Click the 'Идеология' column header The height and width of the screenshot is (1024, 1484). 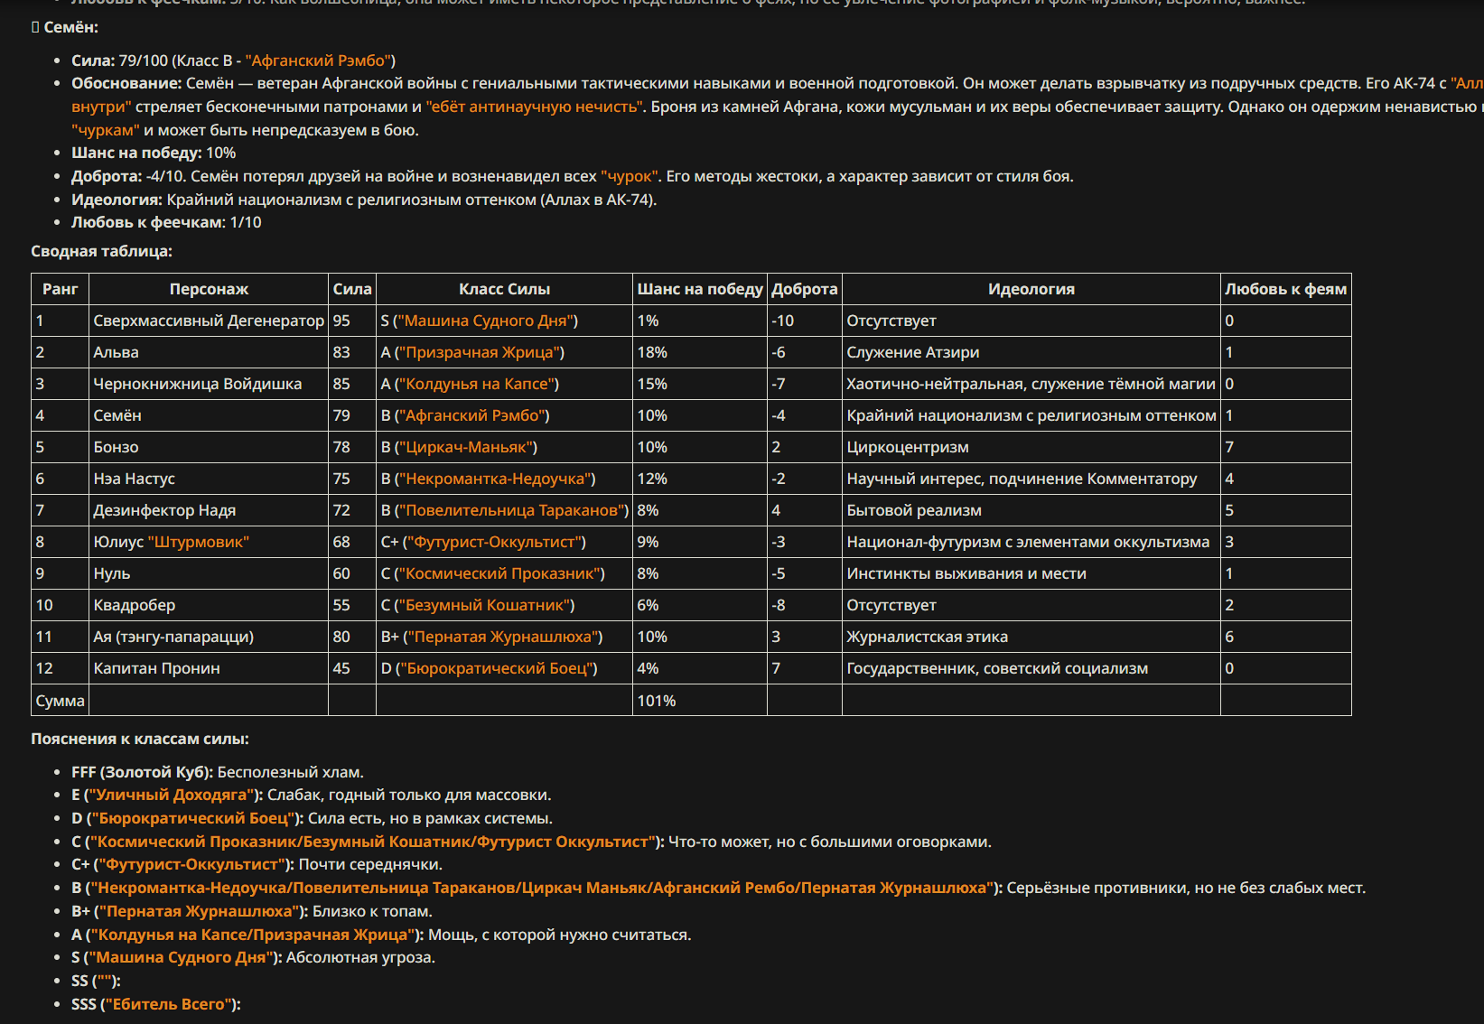click(x=1031, y=289)
